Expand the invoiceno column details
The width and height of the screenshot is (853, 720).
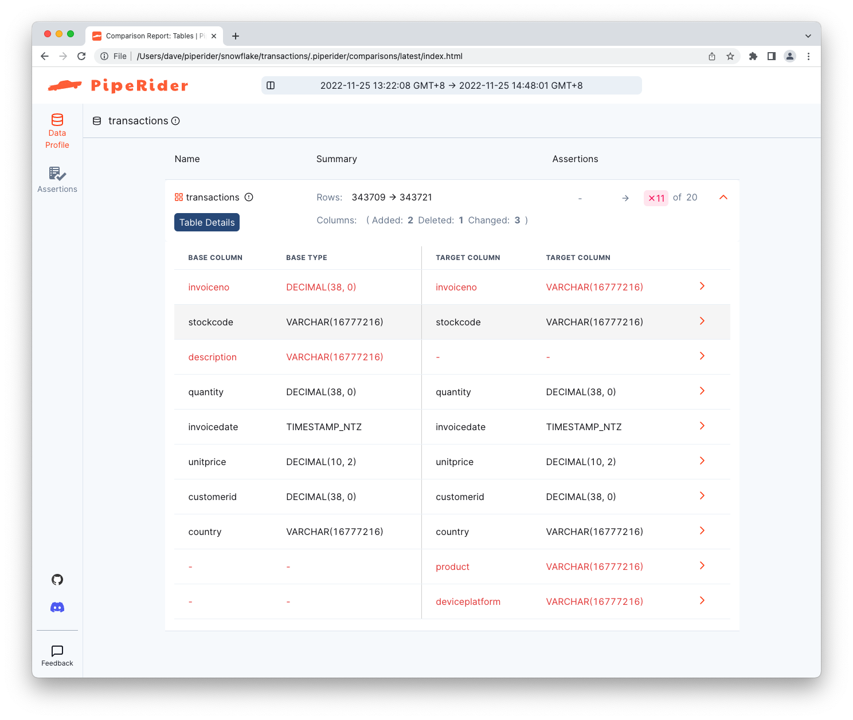(x=702, y=286)
